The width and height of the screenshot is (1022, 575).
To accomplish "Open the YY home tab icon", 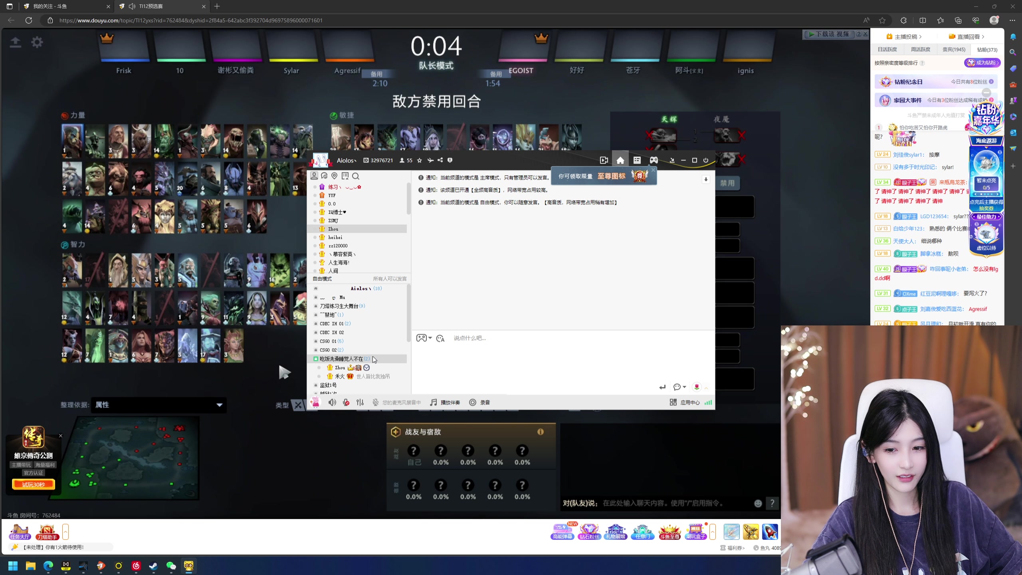I will pos(620,160).
